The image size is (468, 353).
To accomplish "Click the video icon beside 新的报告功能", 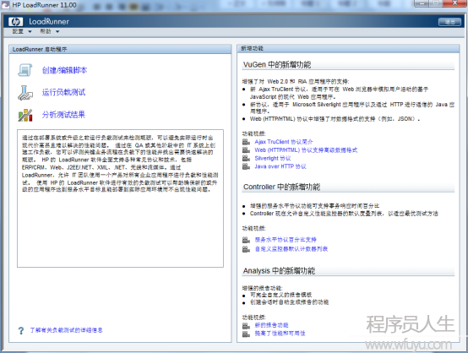I will (x=246, y=325).
